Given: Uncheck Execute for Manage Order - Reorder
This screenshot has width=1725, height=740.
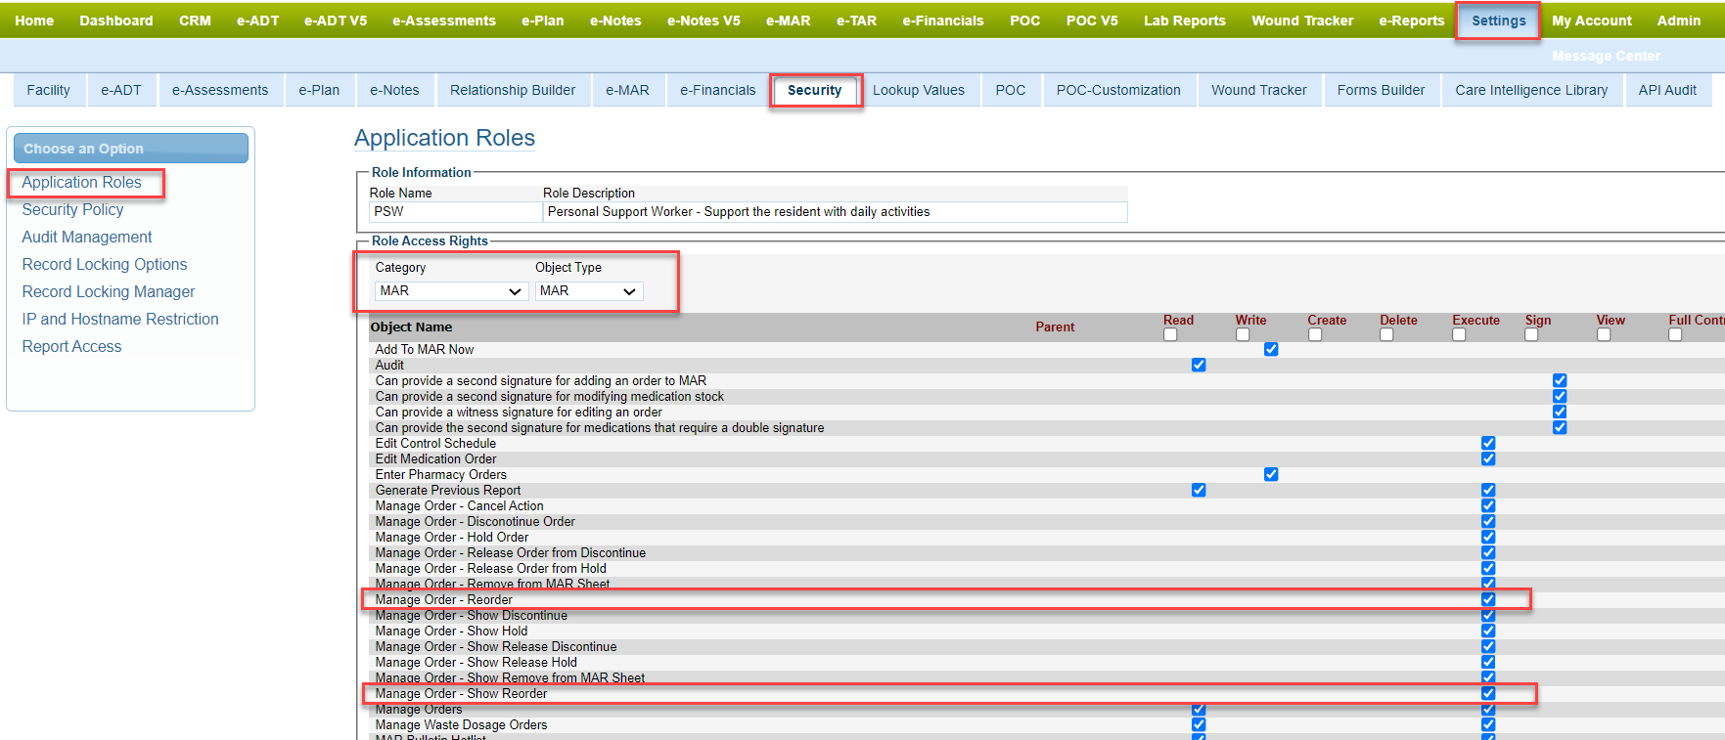Looking at the screenshot, I should 1488,599.
